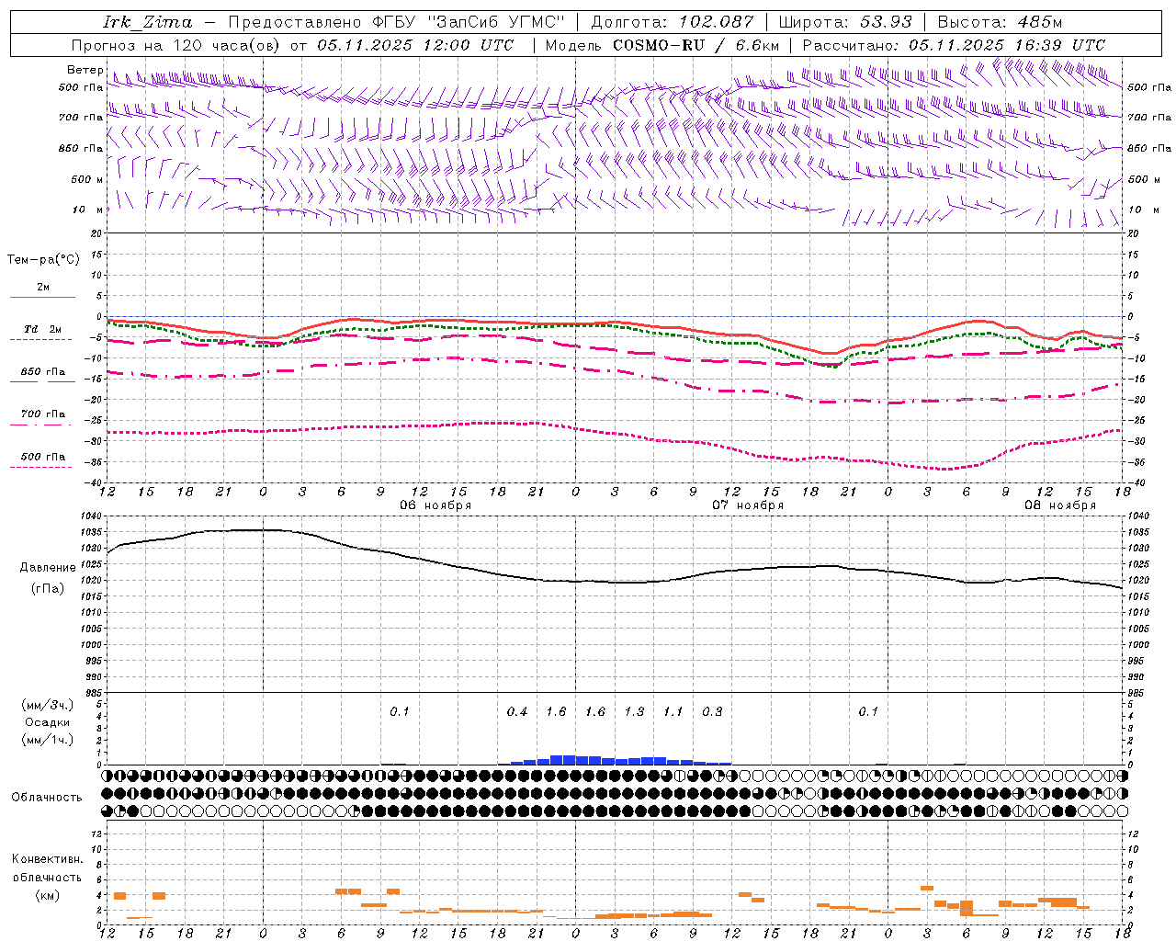This screenshot has height=941, width=1176.
Task: Click the '08 ноября' date label
Action: tap(1060, 505)
